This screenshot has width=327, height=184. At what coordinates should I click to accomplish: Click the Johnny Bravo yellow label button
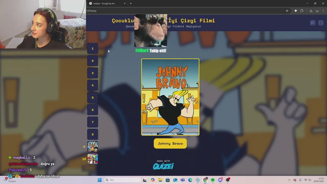170,143
